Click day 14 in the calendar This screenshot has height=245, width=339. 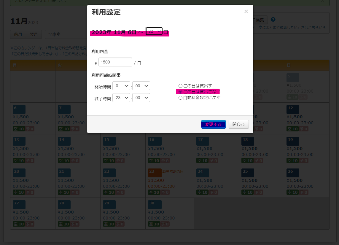pos(64,141)
